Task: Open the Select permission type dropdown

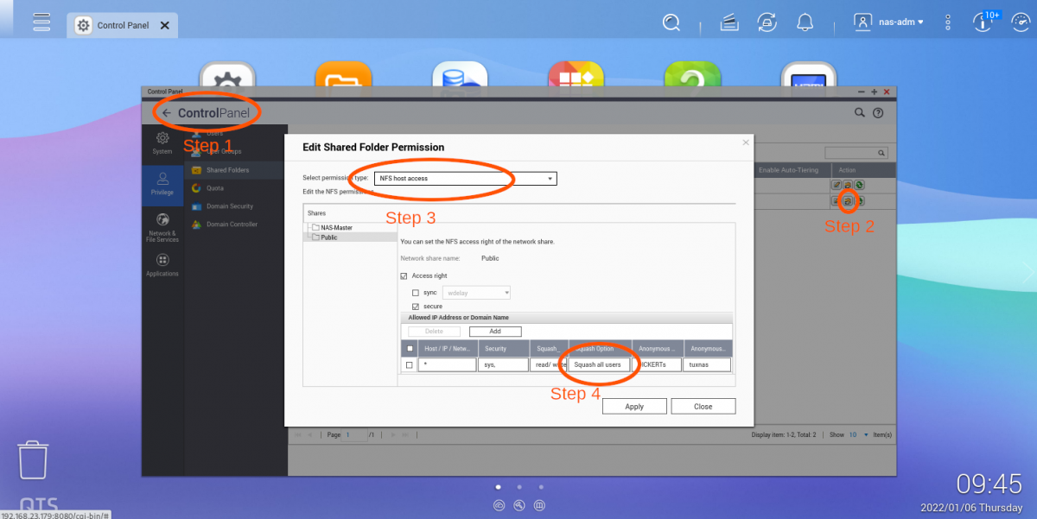Action: pos(466,179)
